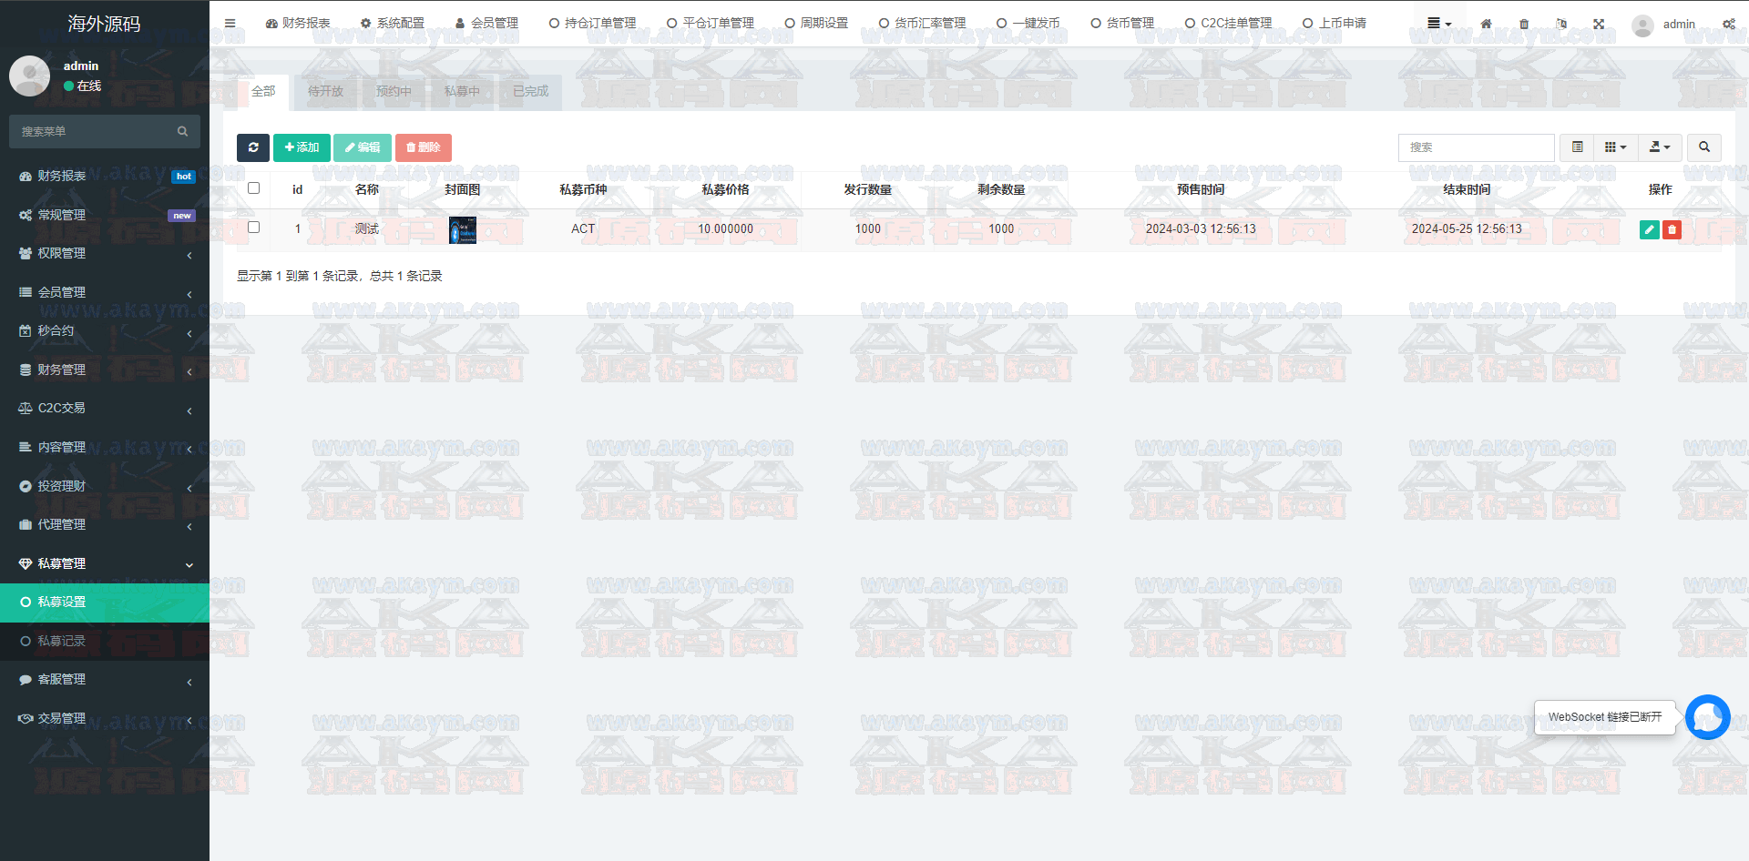Click the toggle table view icon
The width and height of the screenshot is (1749, 861).
[x=1578, y=147]
